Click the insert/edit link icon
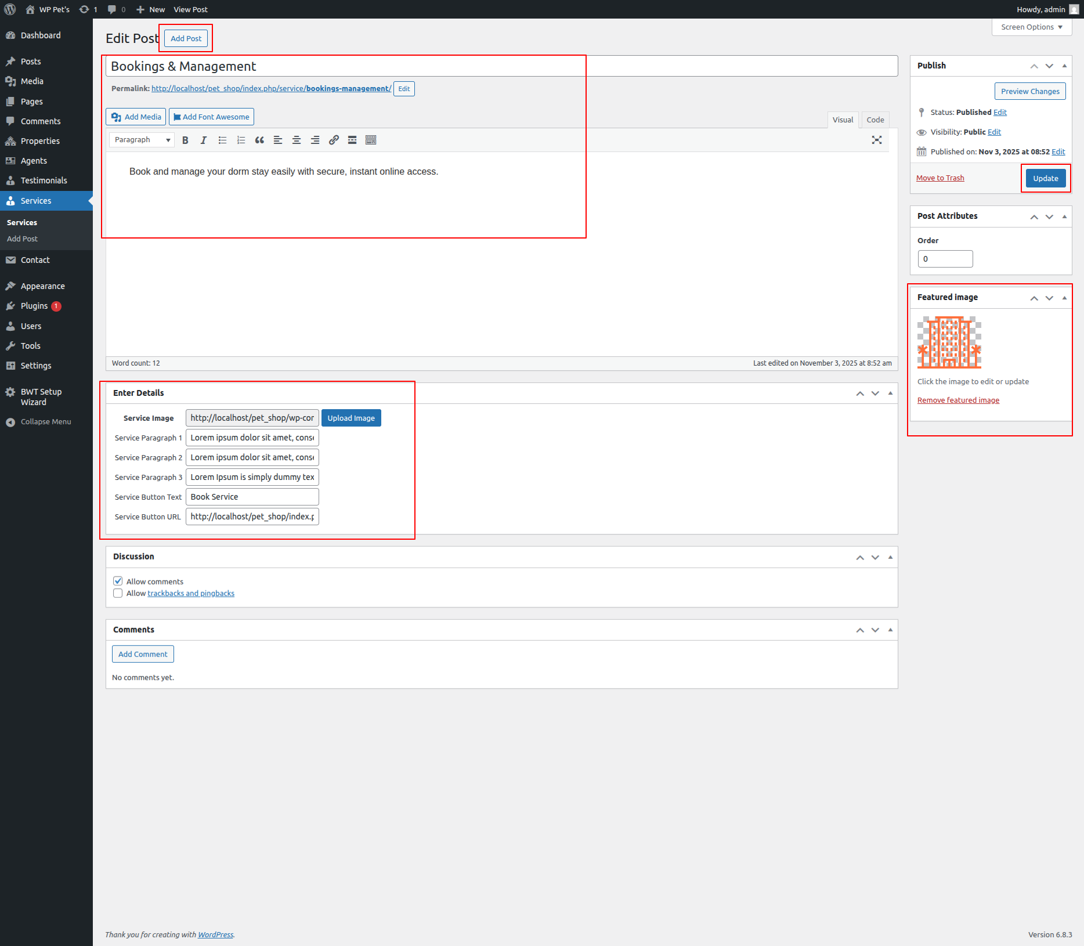 [x=334, y=140]
